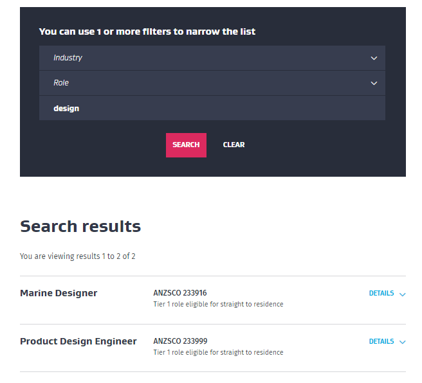Click the chevron arrow in the Industry filter
Image resolution: width=422 pixels, height=383 pixels.
click(x=374, y=58)
